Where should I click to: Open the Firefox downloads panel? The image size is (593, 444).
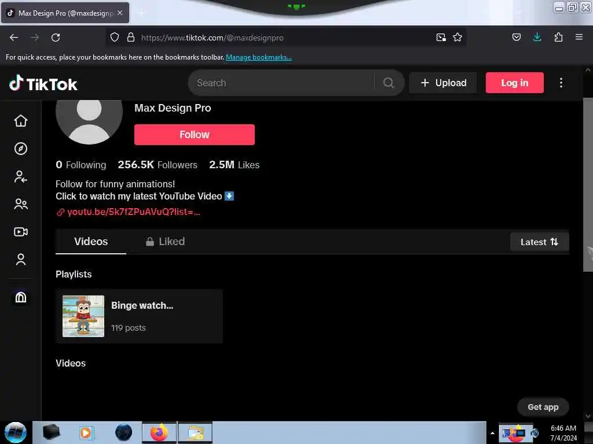click(537, 38)
